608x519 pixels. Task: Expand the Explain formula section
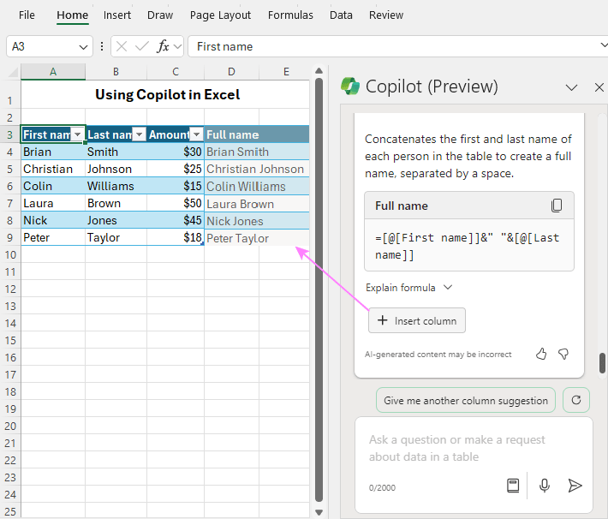click(409, 288)
